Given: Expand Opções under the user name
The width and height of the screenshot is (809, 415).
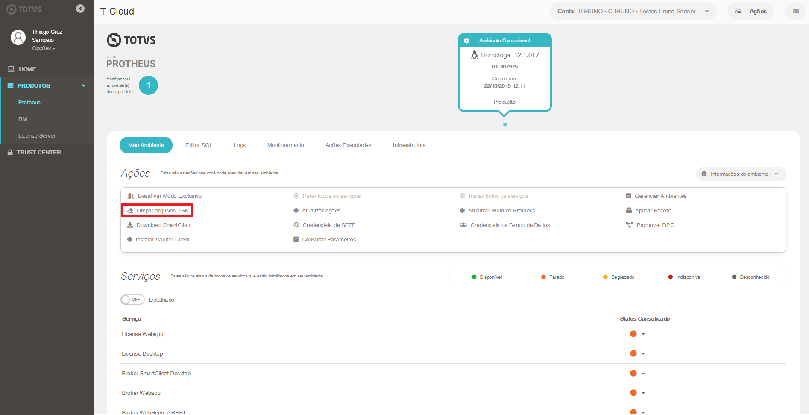Looking at the screenshot, I should click(x=44, y=48).
